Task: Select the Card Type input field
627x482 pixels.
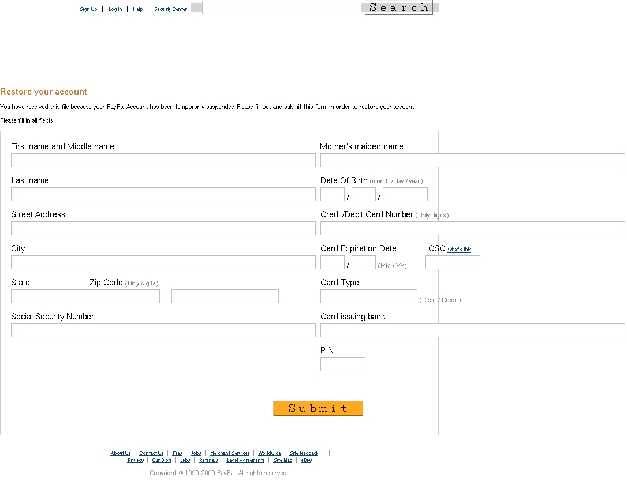Action: point(369,296)
